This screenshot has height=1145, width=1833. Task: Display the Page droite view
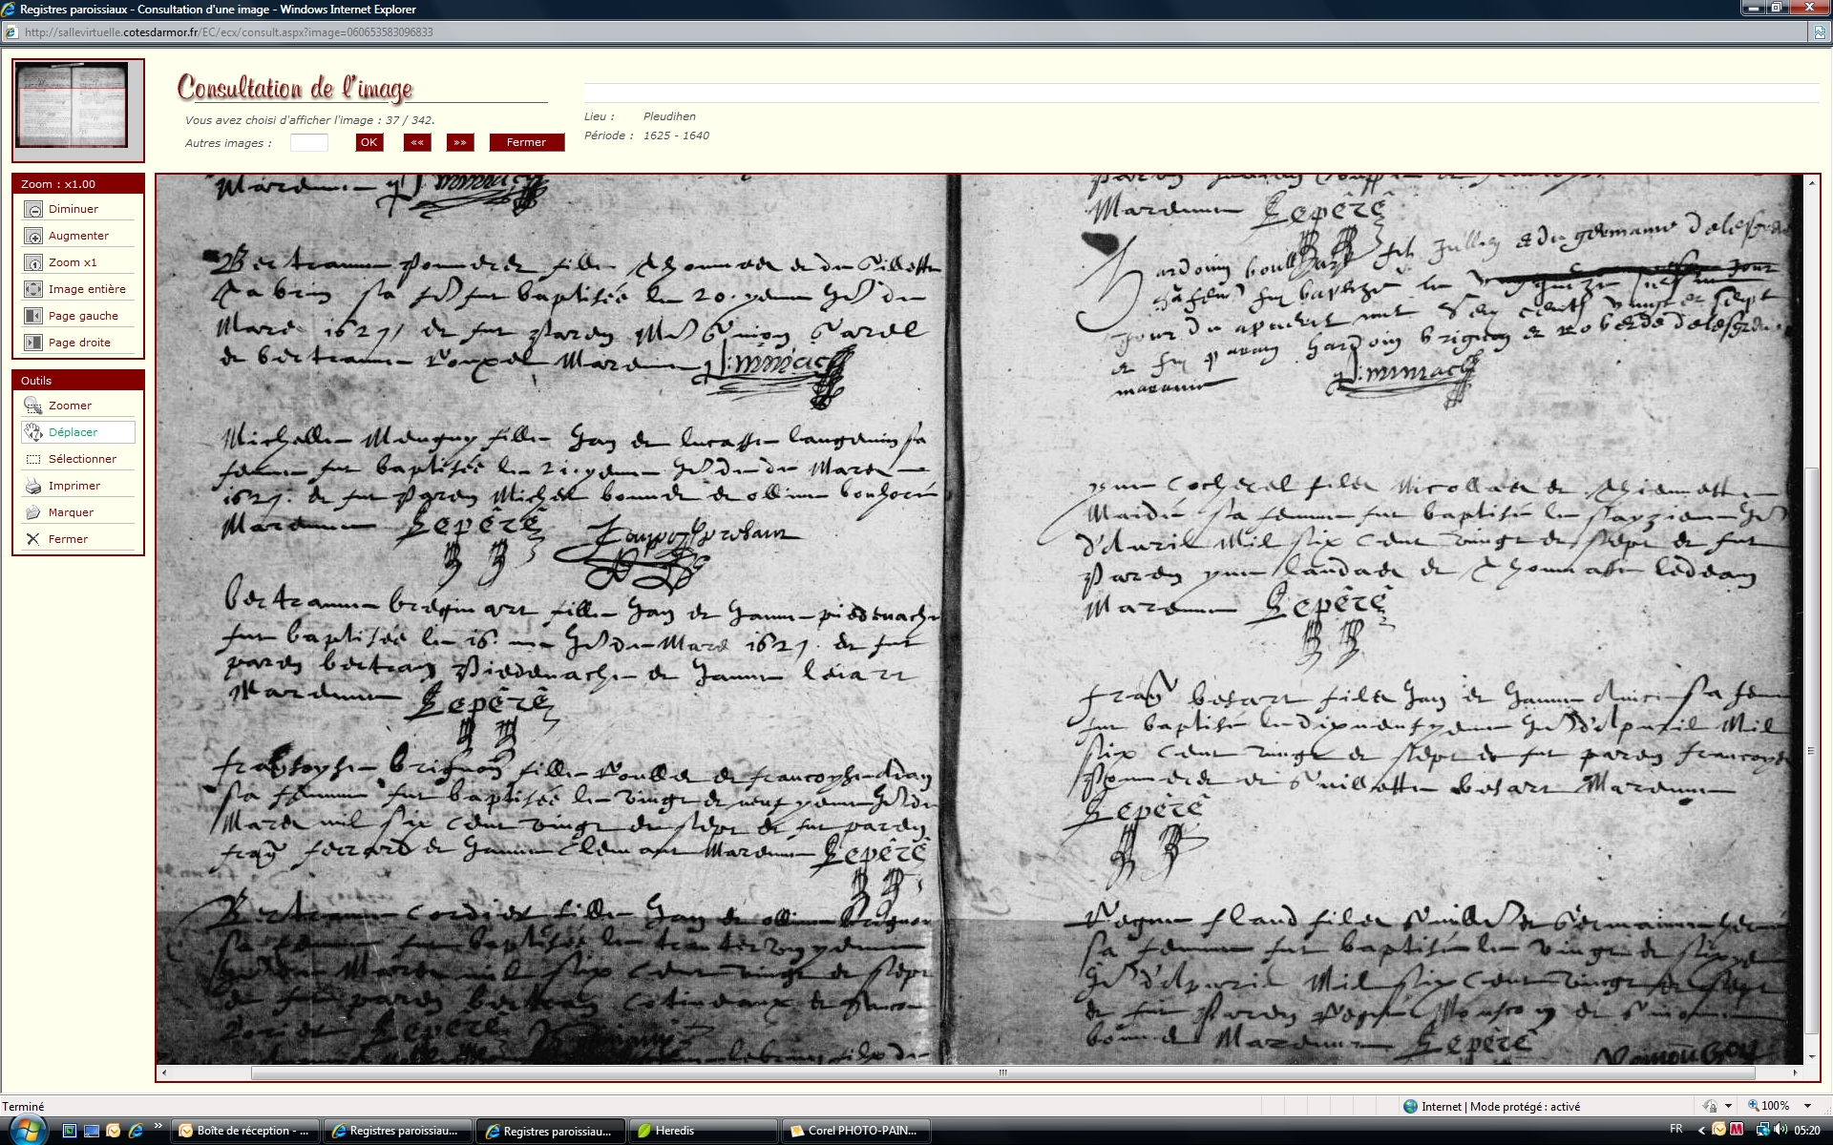tap(33, 343)
